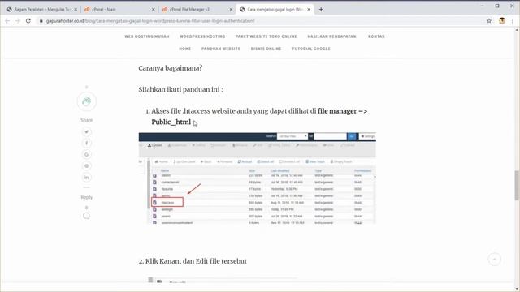Open the Chrome three-dot menu

click(x=513, y=20)
